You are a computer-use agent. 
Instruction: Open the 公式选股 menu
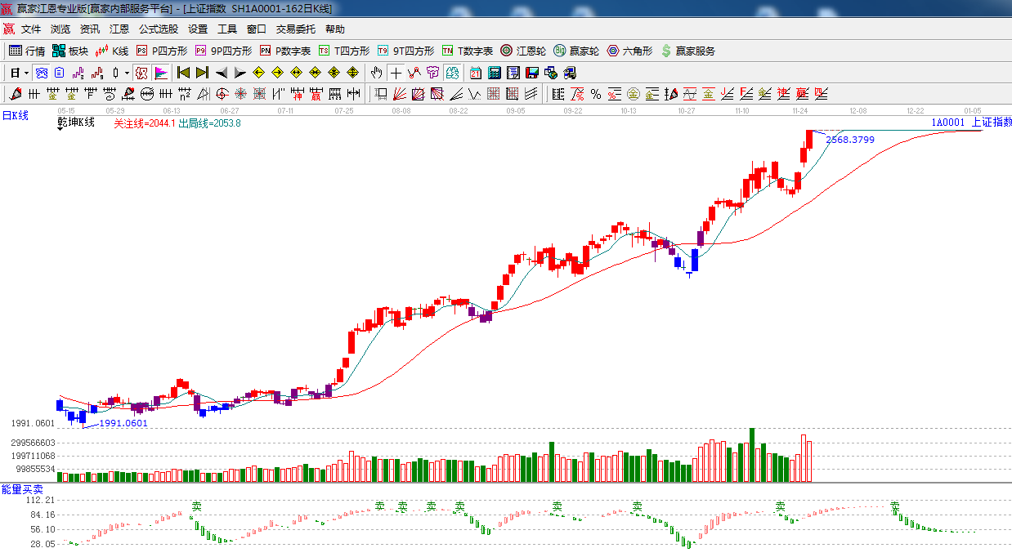tap(158, 29)
